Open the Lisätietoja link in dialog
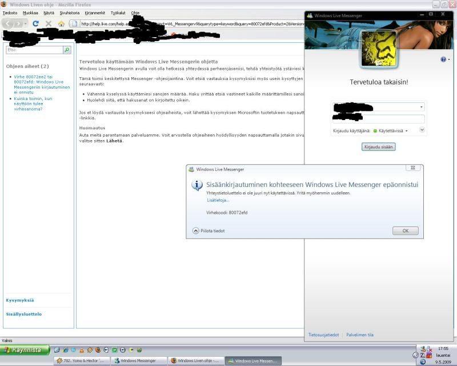Screen dimensions: 457x366 tap(218, 200)
